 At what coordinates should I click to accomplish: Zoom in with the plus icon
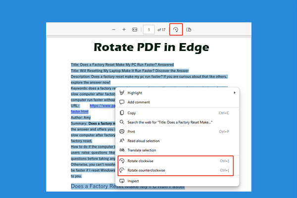[124, 30]
